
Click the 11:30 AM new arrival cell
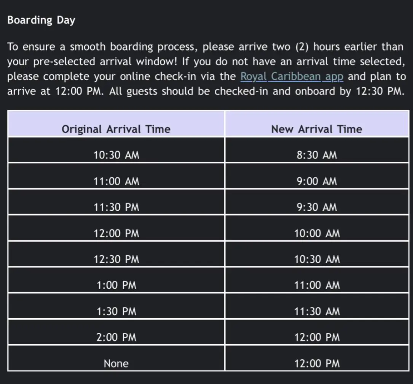click(x=316, y=311)
